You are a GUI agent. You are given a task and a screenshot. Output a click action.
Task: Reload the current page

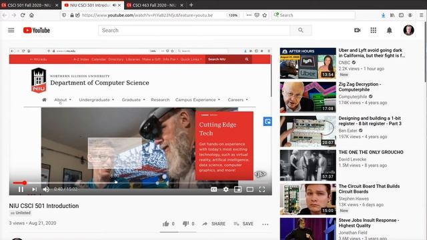(23, 15)
